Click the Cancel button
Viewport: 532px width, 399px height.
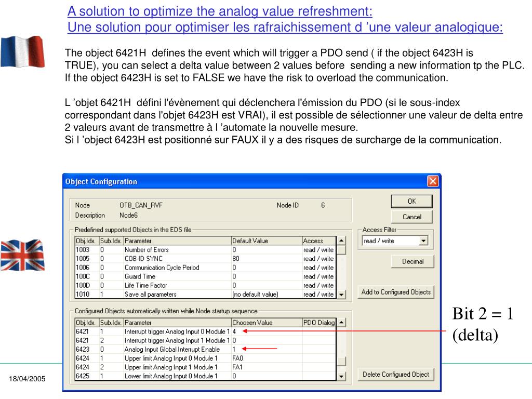[x=411, y=217]
